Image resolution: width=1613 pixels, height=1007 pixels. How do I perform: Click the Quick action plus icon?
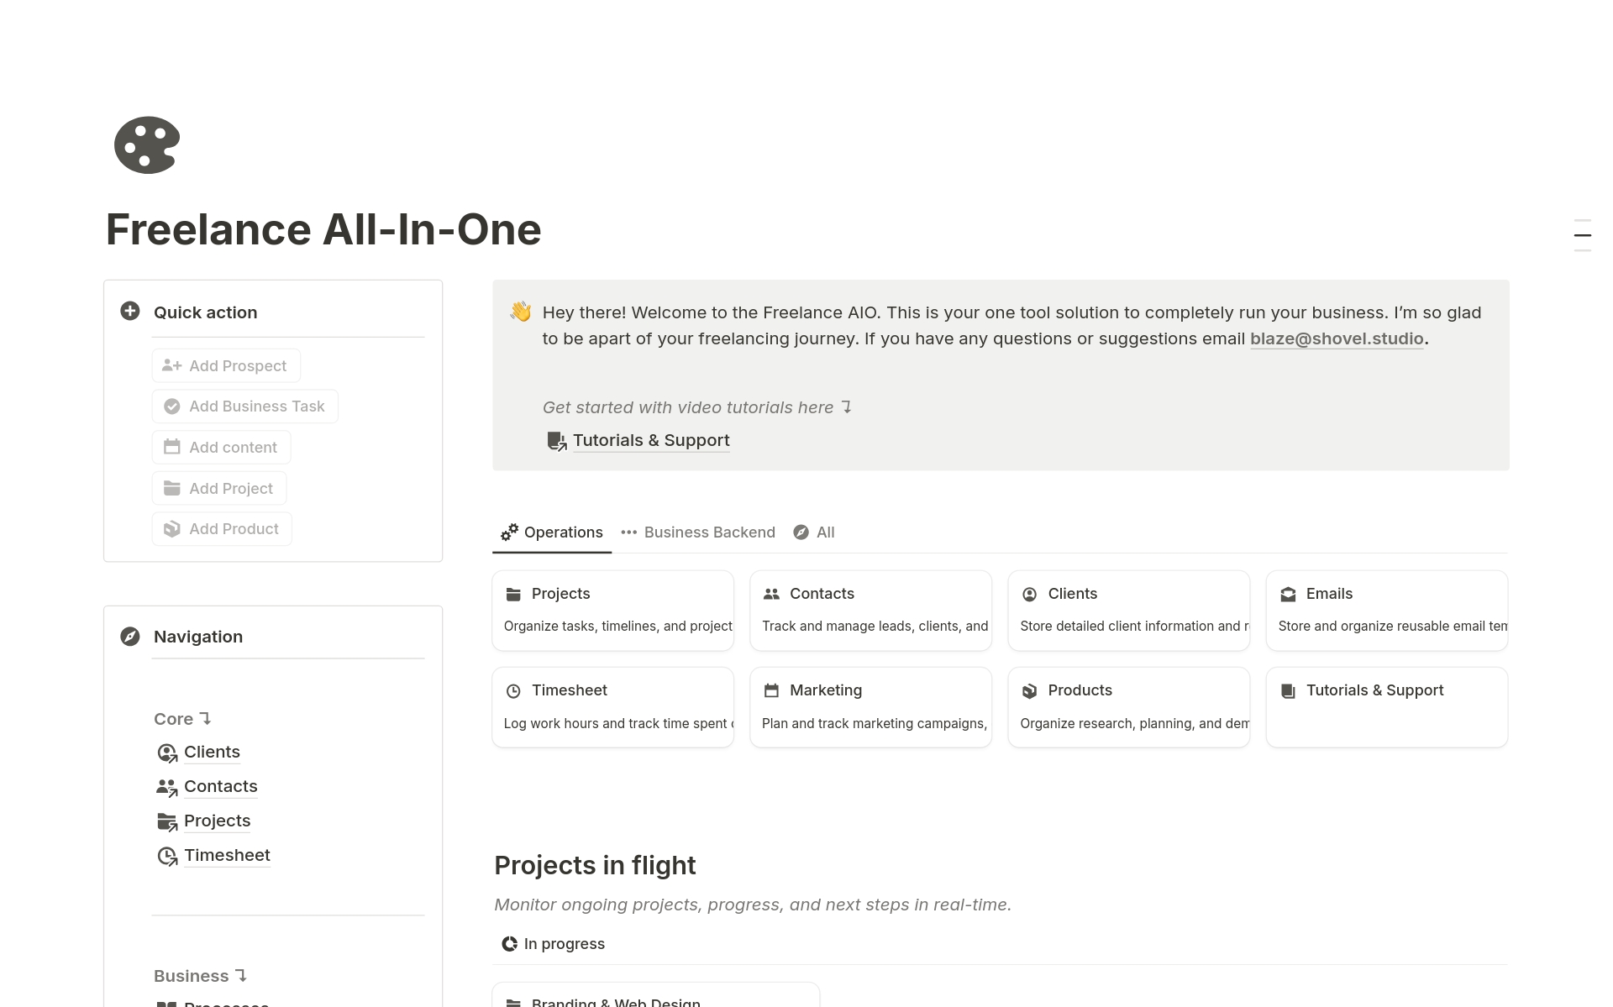pyautogui.click(x=130, y=312)
